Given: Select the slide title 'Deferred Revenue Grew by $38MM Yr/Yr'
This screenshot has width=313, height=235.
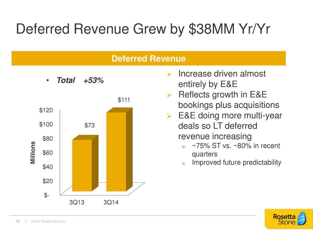Looking at the screenshot, I should (143, 29).
